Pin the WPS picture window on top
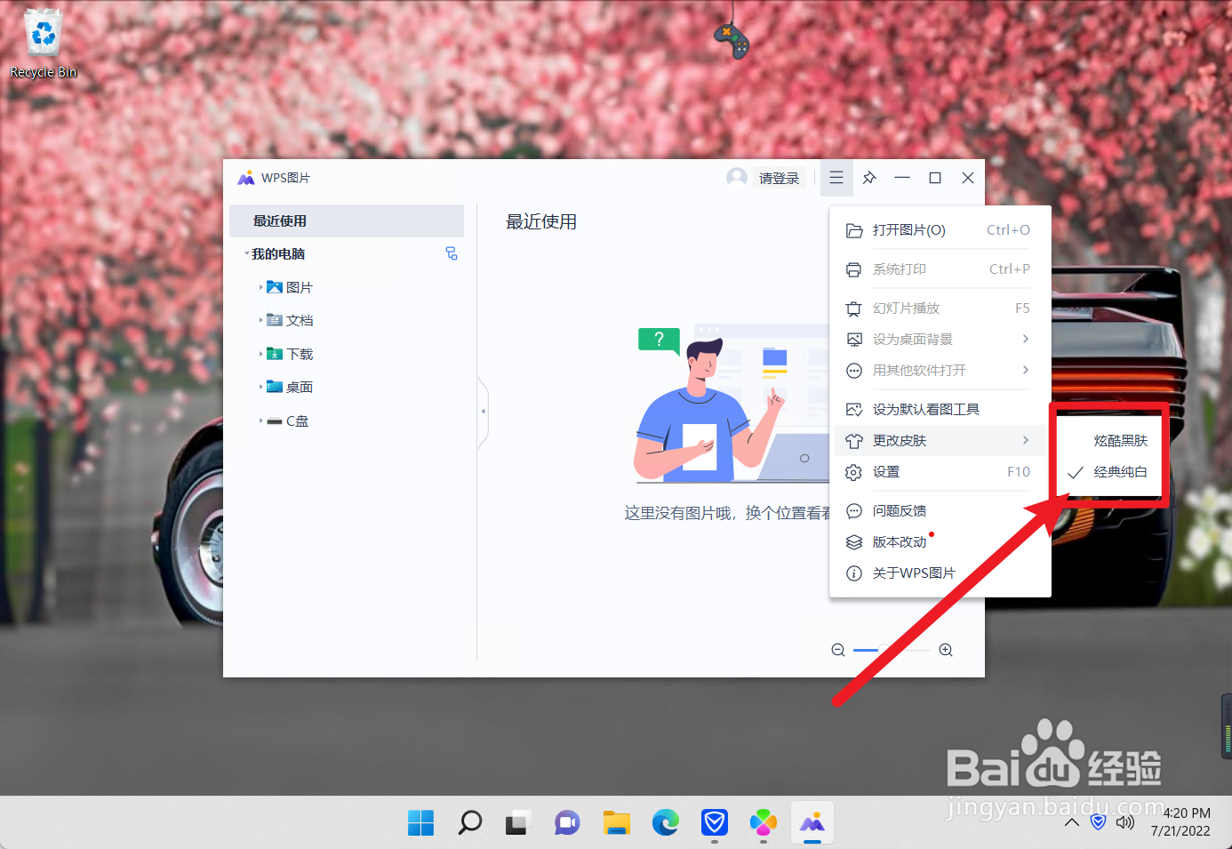Image resolution: width=1232 pixels, height=849 pixels. (869, 178)
